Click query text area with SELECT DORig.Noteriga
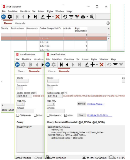130x160 pixels. pyautogui.click(x=86, y=139)
